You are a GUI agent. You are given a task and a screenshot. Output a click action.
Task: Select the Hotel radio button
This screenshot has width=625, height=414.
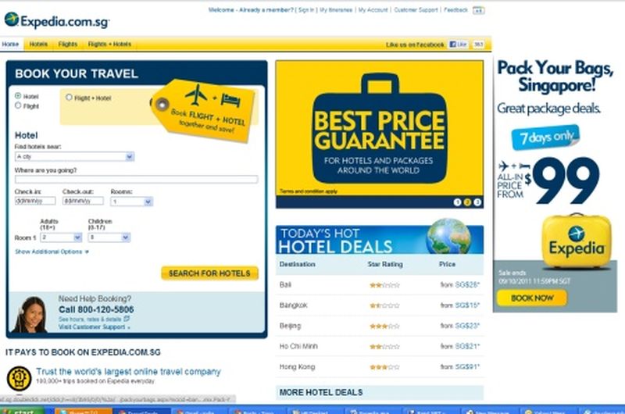click(18, 95)
